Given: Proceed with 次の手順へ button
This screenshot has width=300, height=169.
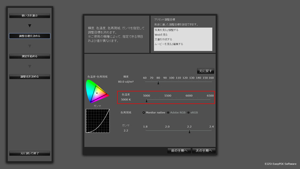Looking at the screenshot, I should pos(204,151).
